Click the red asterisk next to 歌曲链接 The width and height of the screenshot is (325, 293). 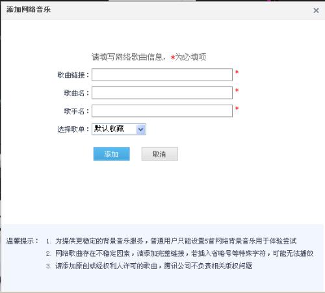(x=237, y=72)
